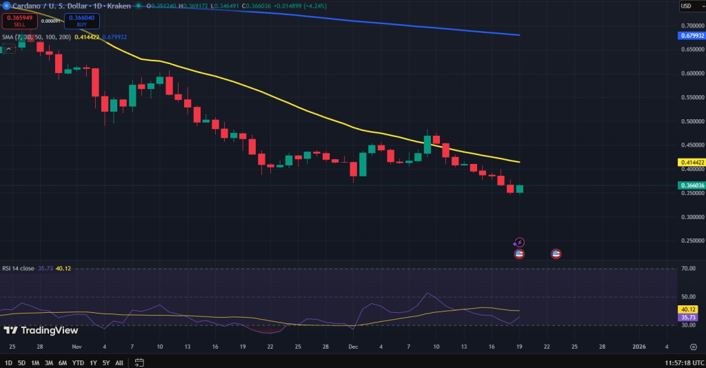Image resolution: width=706 pixels, height=368 pixels.
Task: Select the 1M date range
Action: click(35, 362)
